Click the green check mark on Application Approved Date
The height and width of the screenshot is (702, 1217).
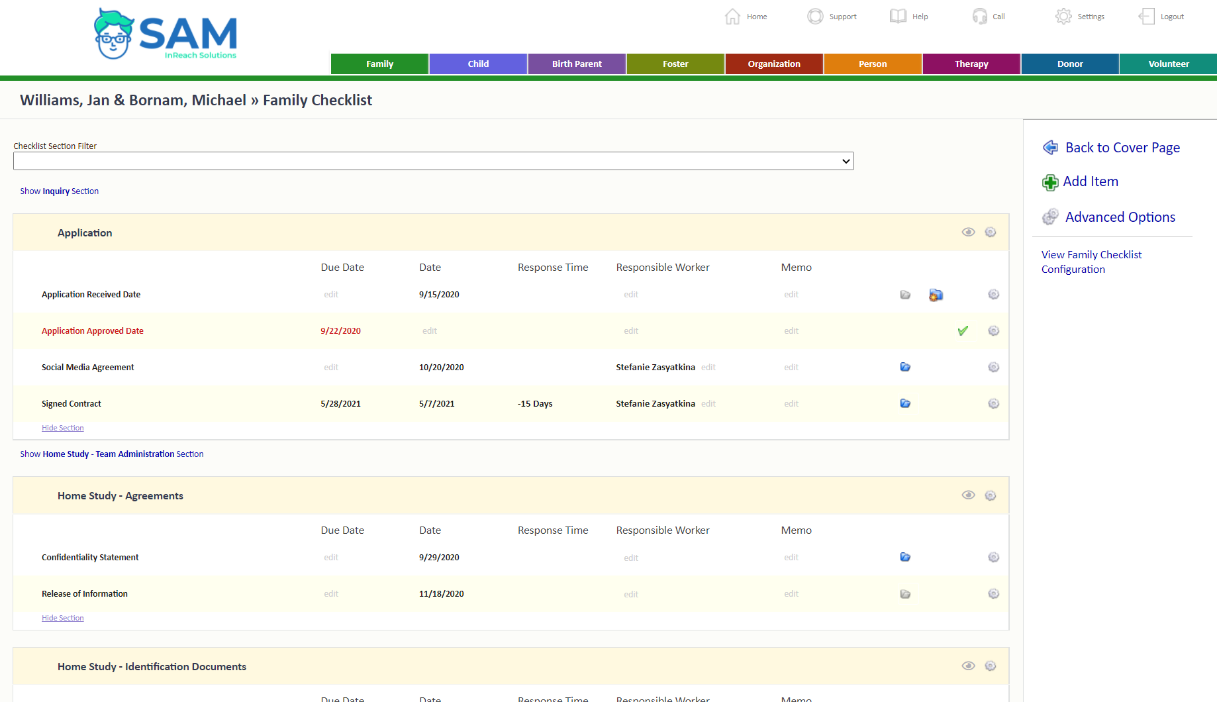pyautogui.click(x=963, y=330)
